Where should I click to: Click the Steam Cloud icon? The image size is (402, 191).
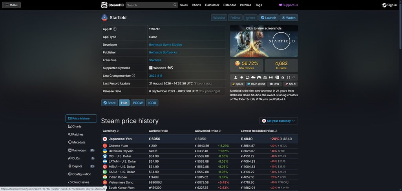[253, 77]
